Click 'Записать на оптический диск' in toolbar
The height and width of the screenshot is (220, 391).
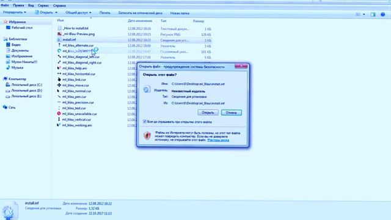point(140,13)
